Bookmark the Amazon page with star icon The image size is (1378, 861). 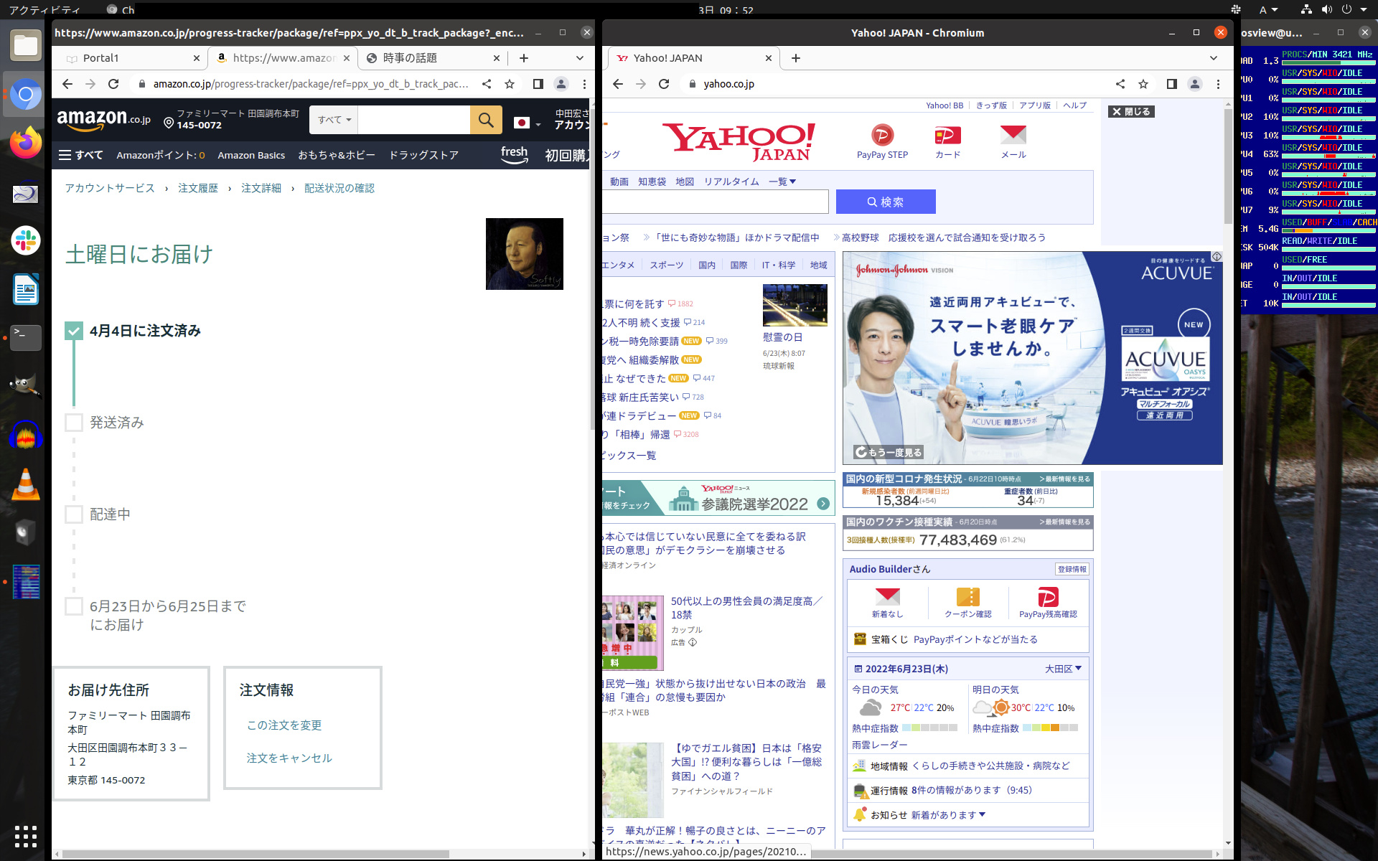pos(510,84)
